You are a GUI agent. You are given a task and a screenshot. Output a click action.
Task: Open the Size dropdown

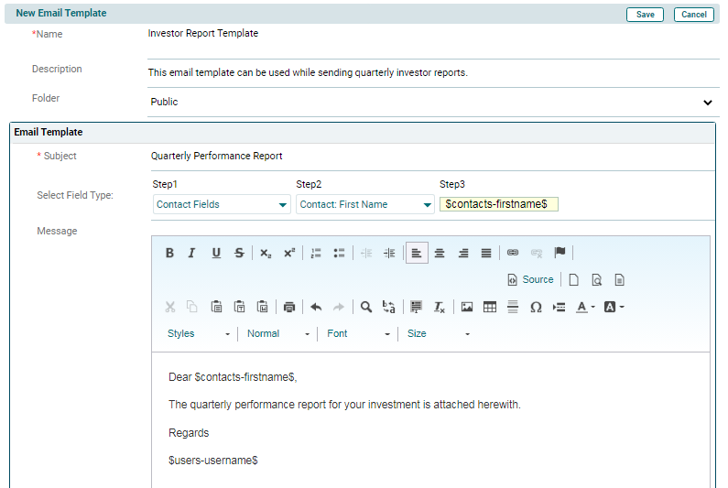coord(439,334)
